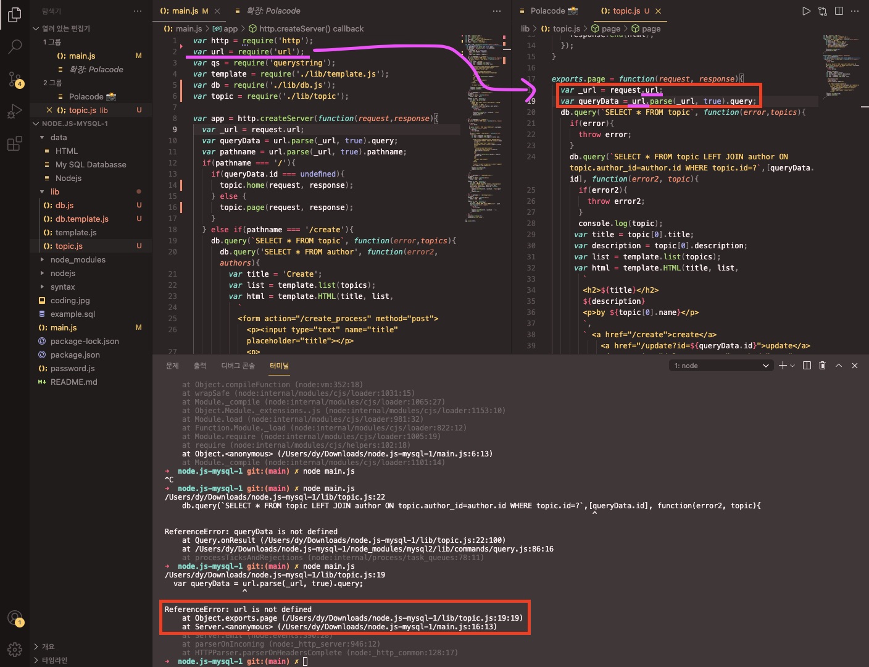
Task: Open example.sql in the file tree
Action: (x=91, y=314)
